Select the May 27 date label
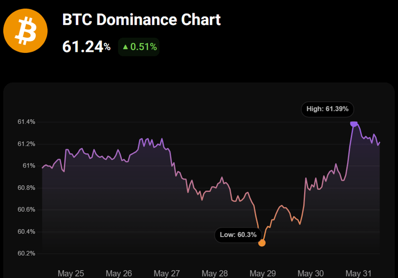The width and height of the screenshot is (398, 278). (x=167, y=273)
